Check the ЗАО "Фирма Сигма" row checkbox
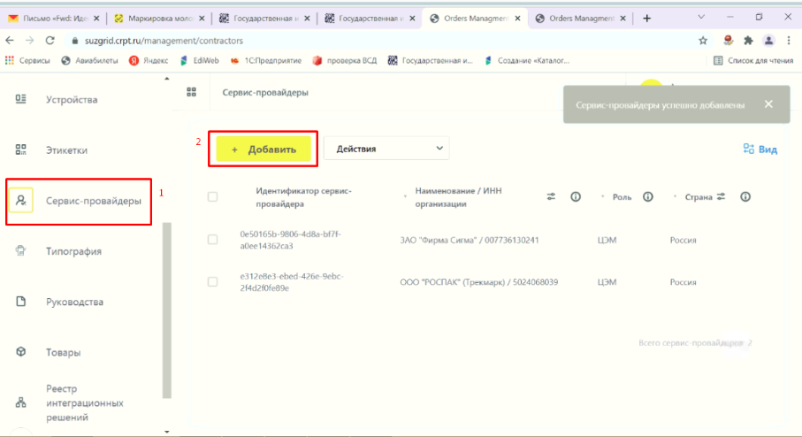Viewport: 802px width, 437px height. tap(213, 240)
